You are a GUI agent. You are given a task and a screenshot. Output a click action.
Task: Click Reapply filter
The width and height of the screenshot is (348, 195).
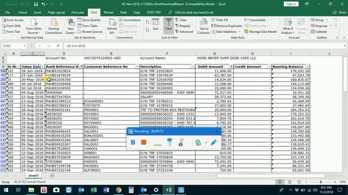coord(183,26)
